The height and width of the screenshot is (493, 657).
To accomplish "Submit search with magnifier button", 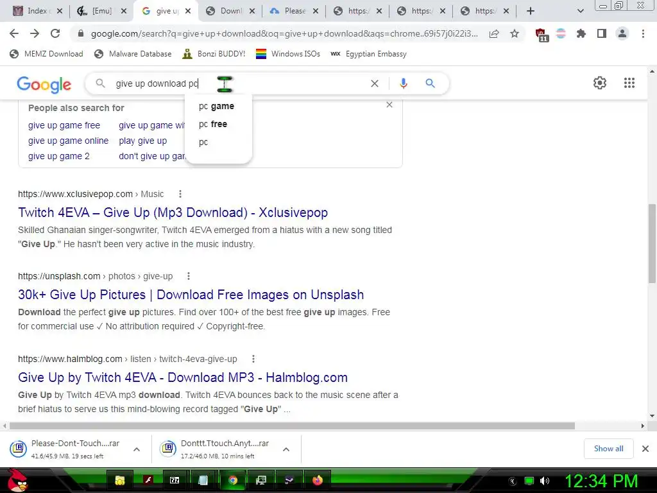I will [x=430, y=83].
